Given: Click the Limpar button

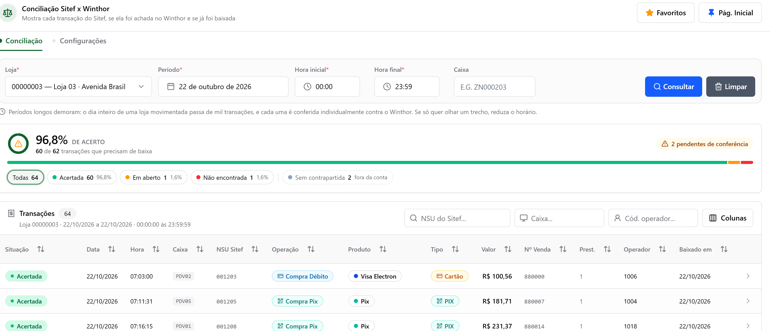Looking at the screenshot, I should [730, 87].
